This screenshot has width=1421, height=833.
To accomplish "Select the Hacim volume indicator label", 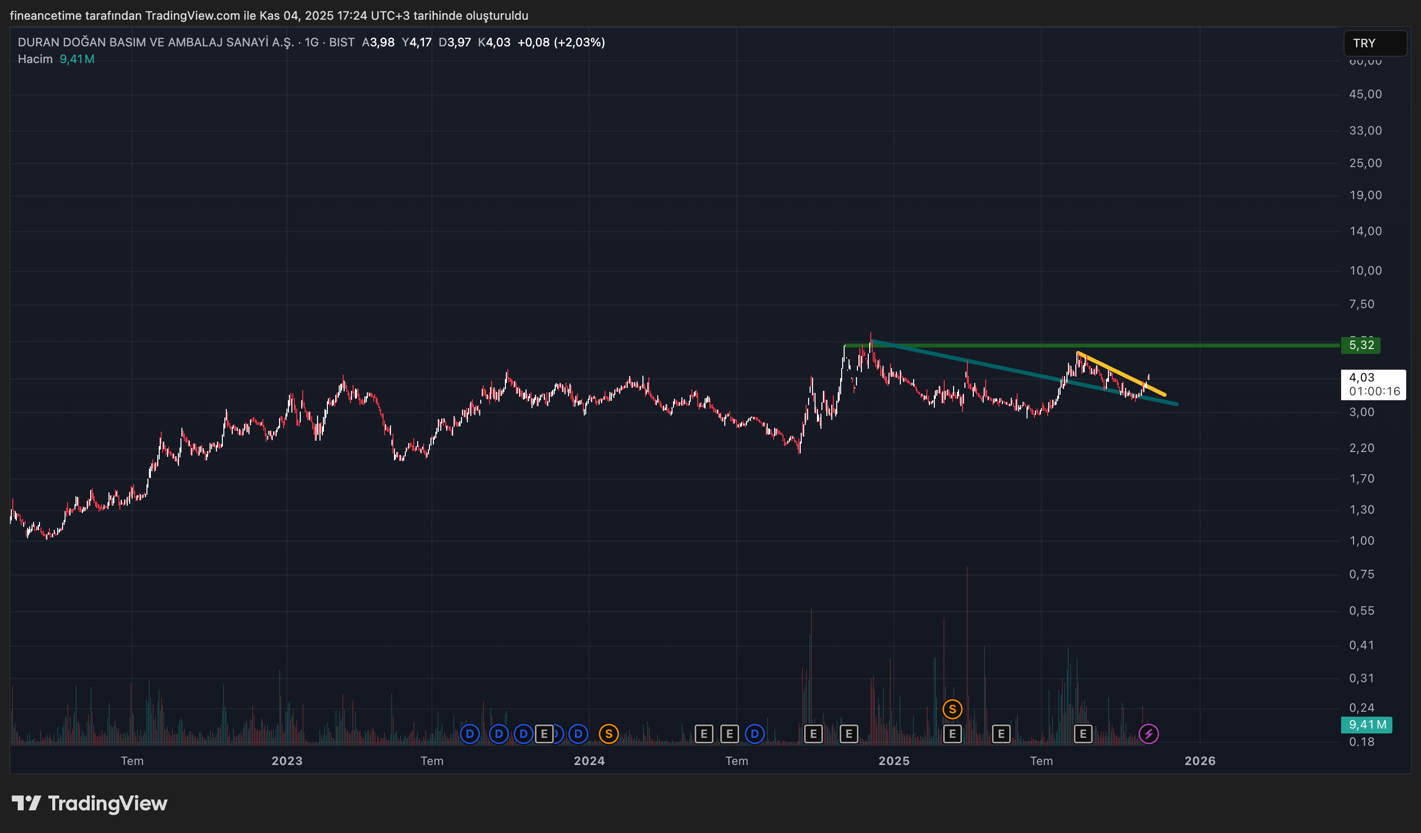I will [35, 59].
